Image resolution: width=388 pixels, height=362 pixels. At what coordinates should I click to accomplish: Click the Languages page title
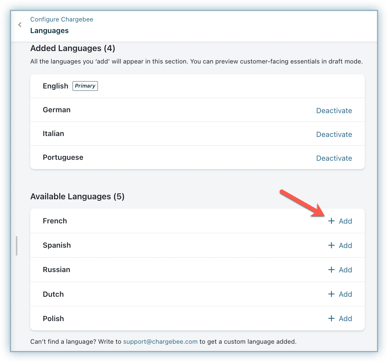[49, 31]
